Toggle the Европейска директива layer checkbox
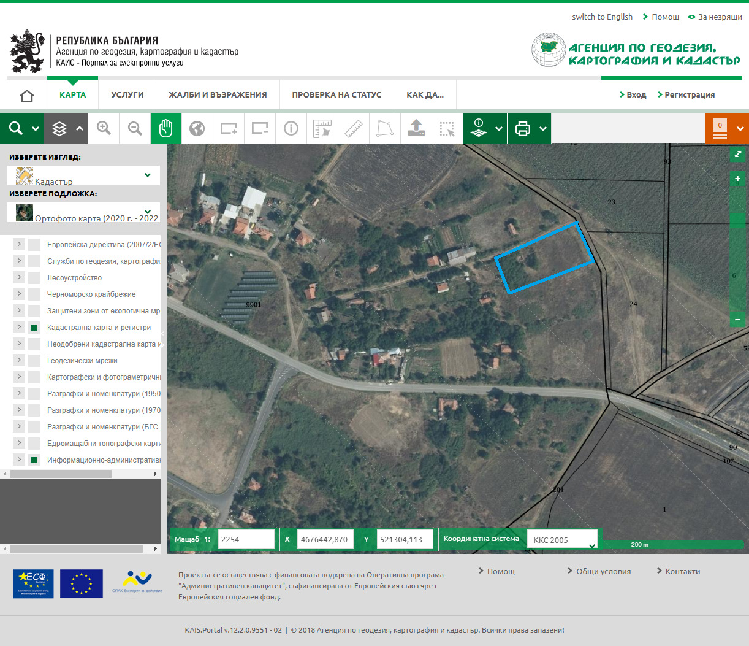Screen dimensions: 749x646 (34, 245)
